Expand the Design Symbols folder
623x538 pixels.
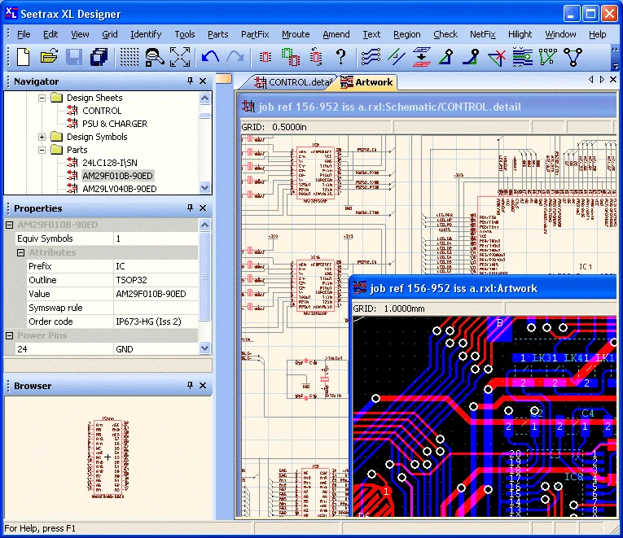click(42, 137)
